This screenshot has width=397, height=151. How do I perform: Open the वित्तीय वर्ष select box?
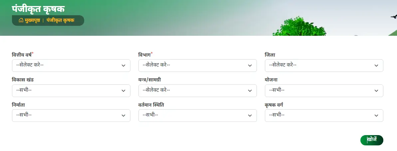pos(71,66)
